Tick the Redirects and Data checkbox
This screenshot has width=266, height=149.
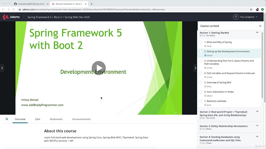(x=201, y=101)
